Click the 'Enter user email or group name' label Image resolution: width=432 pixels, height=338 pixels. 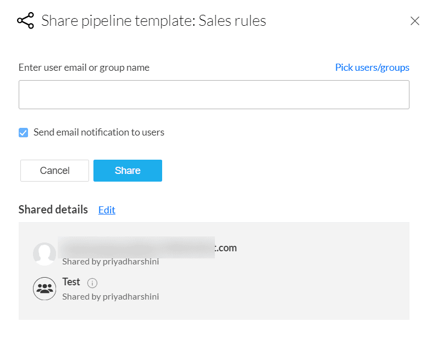84,67
